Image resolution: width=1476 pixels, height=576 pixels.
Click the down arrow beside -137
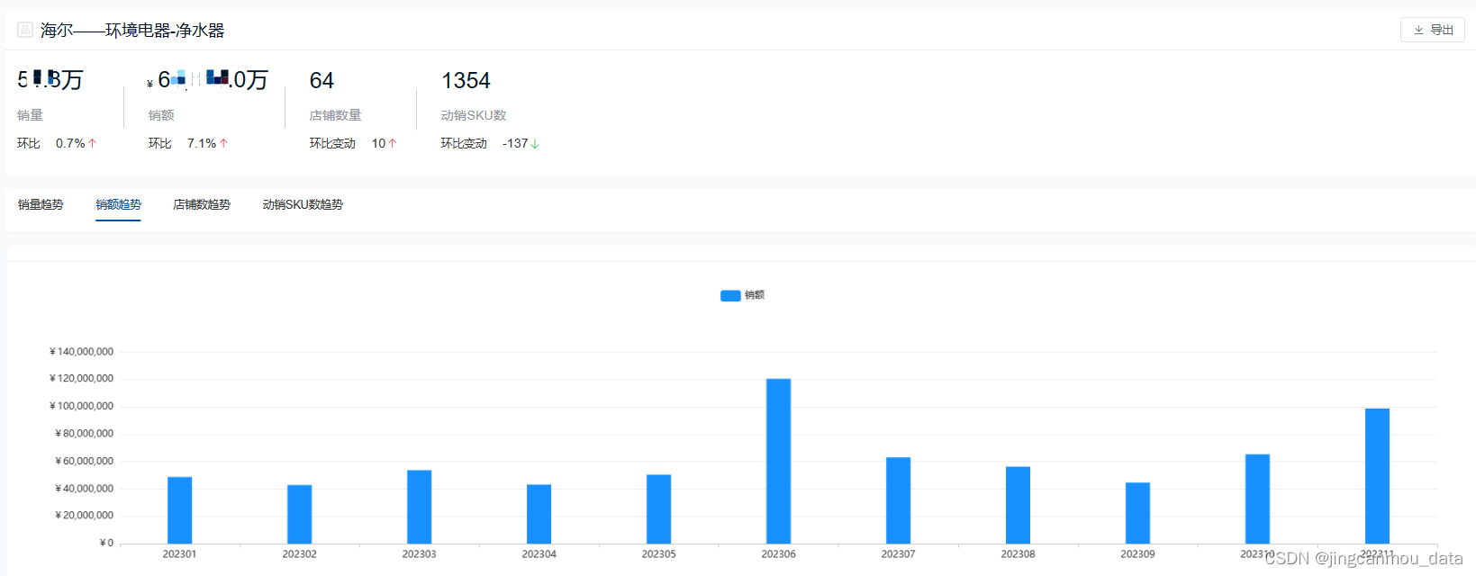tap(535, 144)
